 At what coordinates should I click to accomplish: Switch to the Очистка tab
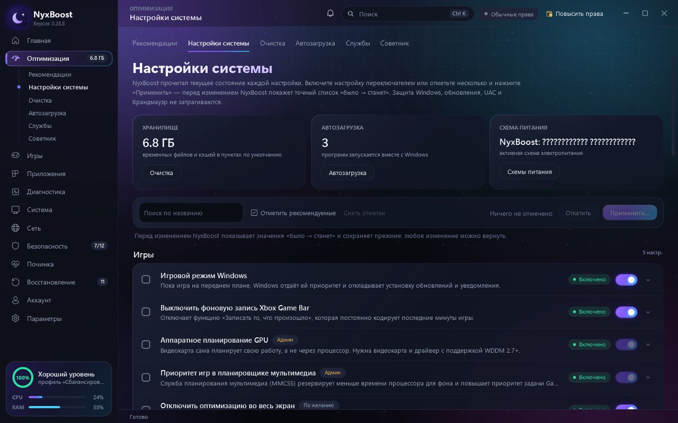coord(273,43)
